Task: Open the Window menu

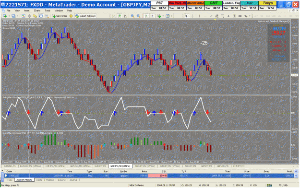Action: click(x=59, y=11)
